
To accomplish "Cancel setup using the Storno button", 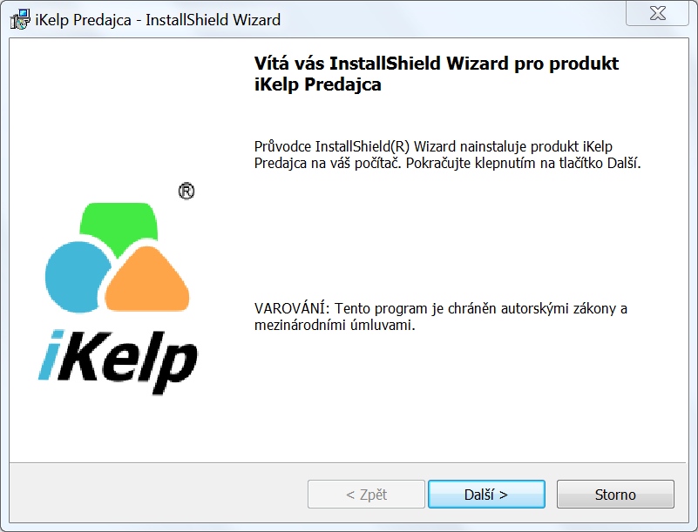I will click(x=615, y=495).
